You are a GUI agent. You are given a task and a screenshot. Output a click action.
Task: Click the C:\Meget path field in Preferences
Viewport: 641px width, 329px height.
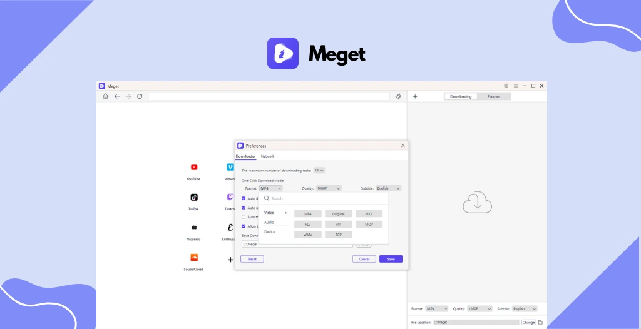coord(297,244)
